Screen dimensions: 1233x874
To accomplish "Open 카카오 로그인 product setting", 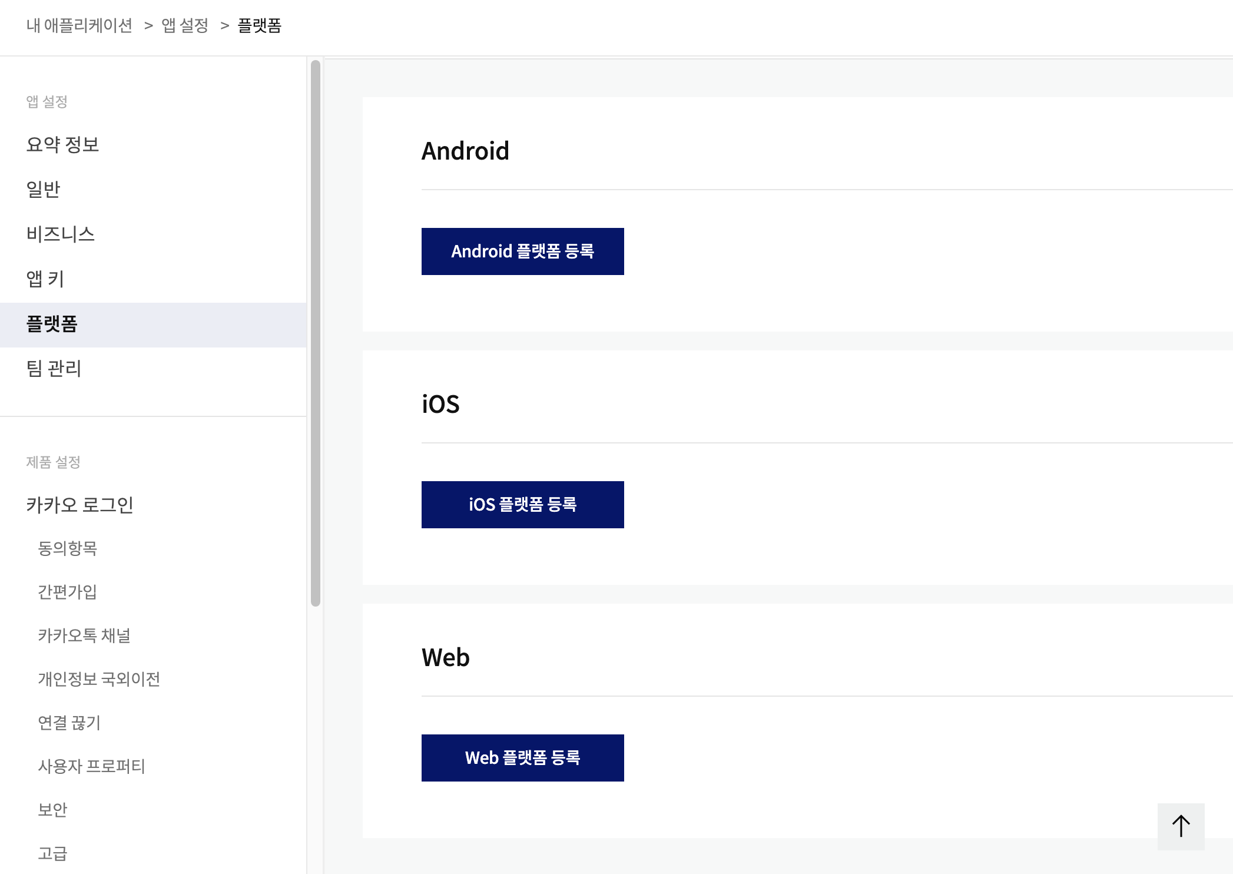I will [x=79, y=505].
